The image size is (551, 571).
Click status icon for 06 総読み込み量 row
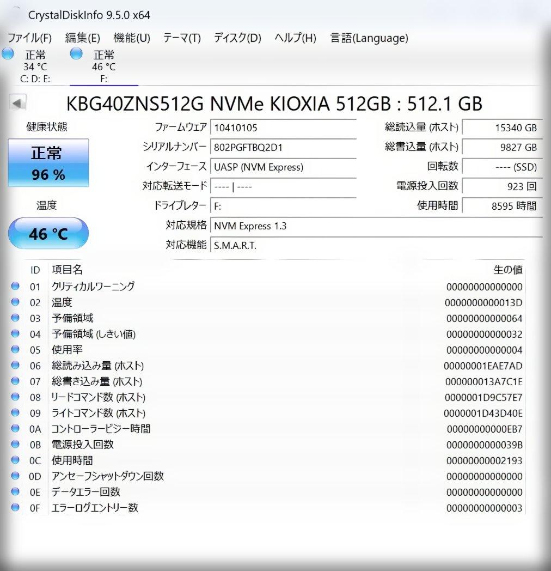point(15,365)
